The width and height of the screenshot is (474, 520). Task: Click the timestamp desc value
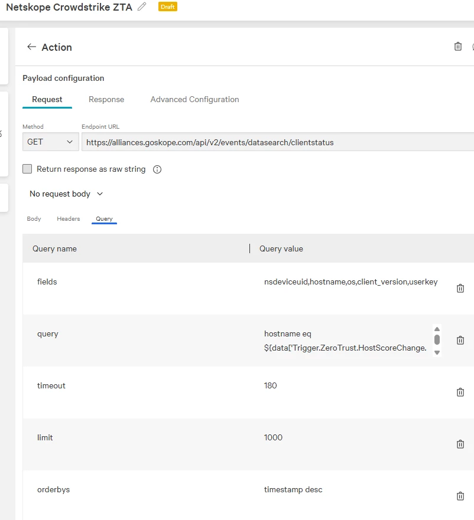(x=293, y=489)
